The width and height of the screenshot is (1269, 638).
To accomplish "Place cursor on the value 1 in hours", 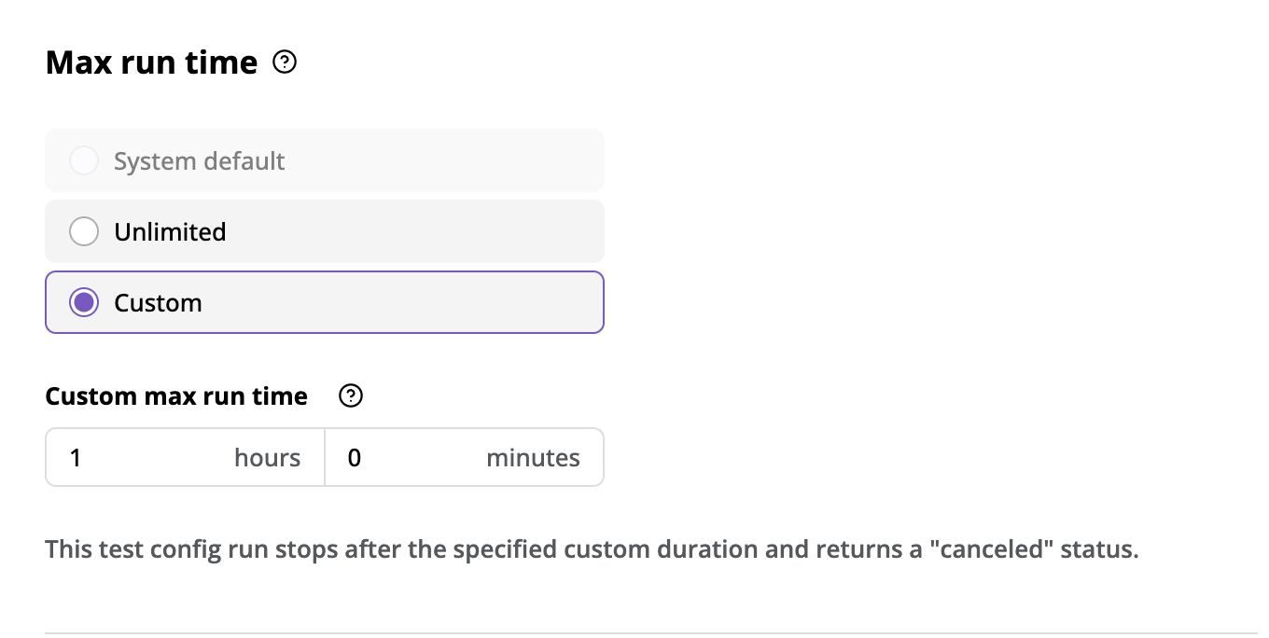I will click(76, 458).
